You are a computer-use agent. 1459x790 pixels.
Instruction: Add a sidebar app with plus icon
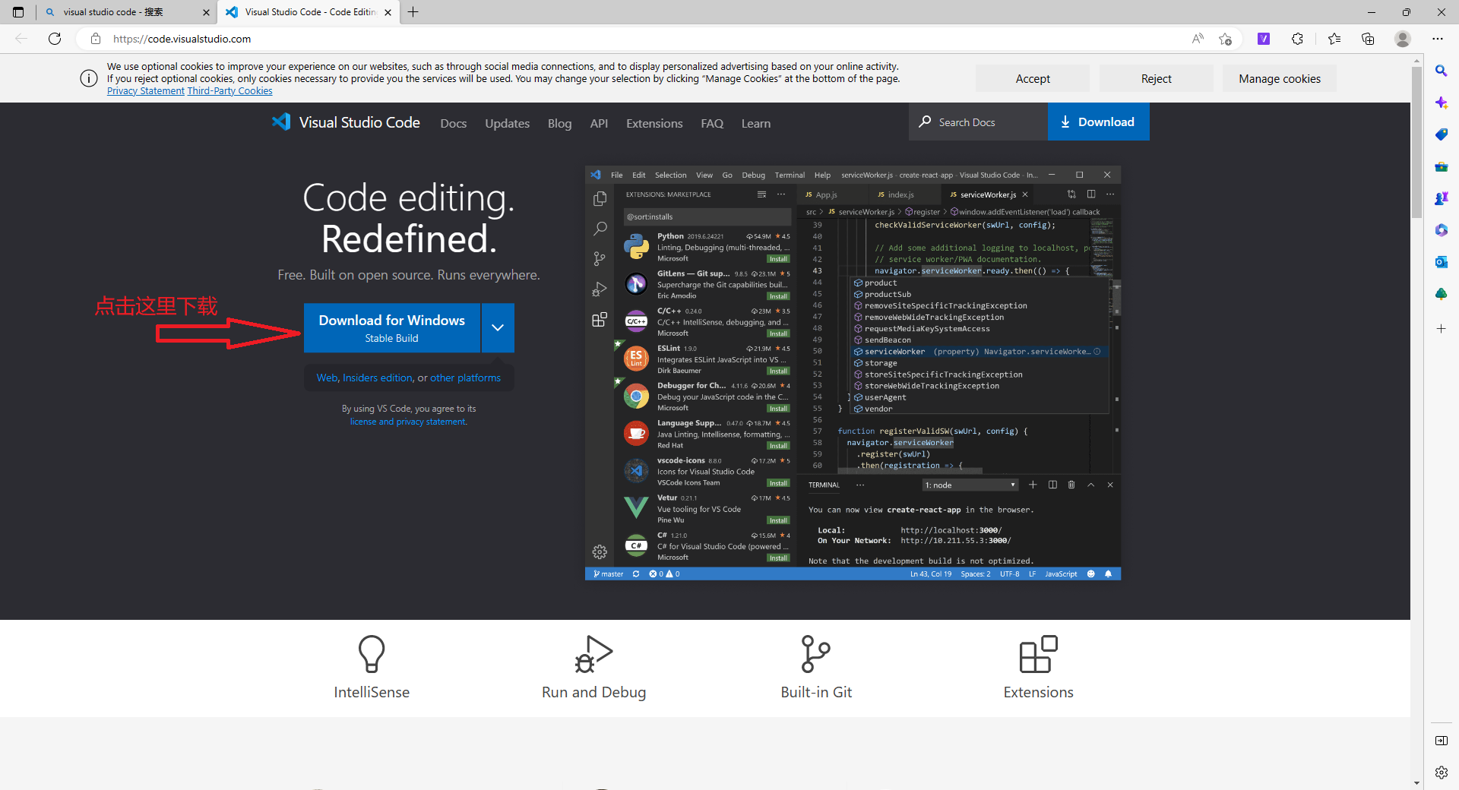pyautogui.click(x=1442, y=329)
